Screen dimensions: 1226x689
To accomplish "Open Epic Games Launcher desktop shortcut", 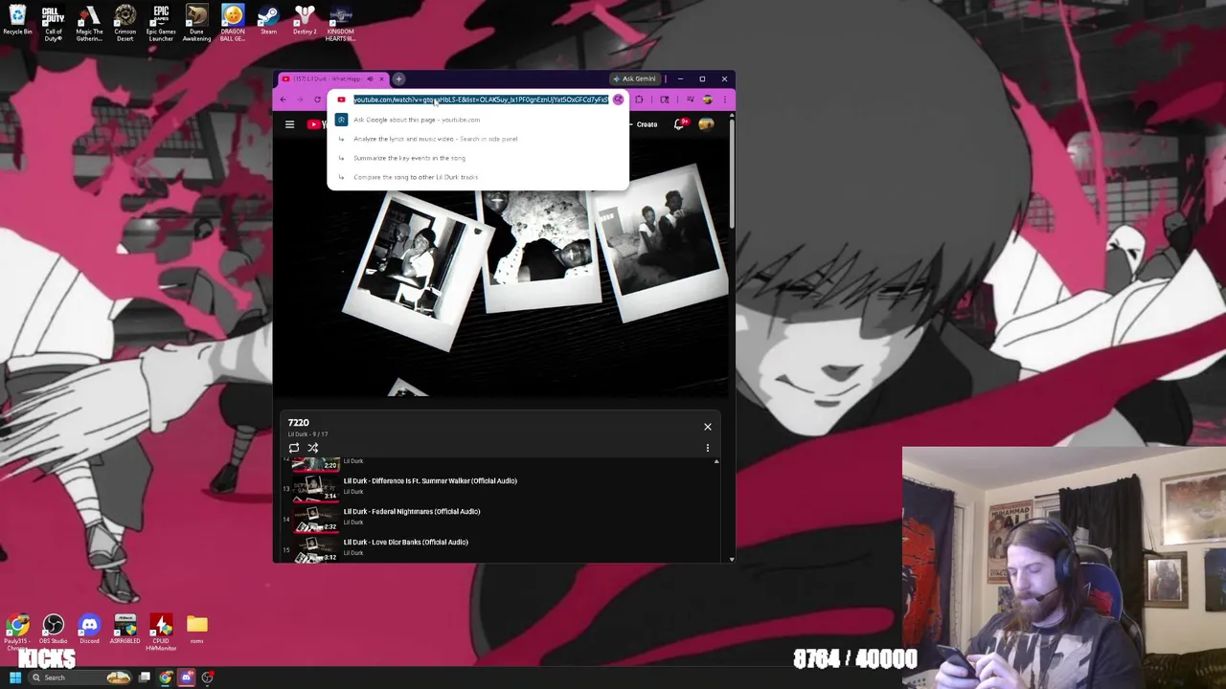I will point(161,24).
